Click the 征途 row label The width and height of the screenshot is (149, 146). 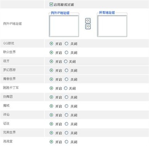[6, 123]
